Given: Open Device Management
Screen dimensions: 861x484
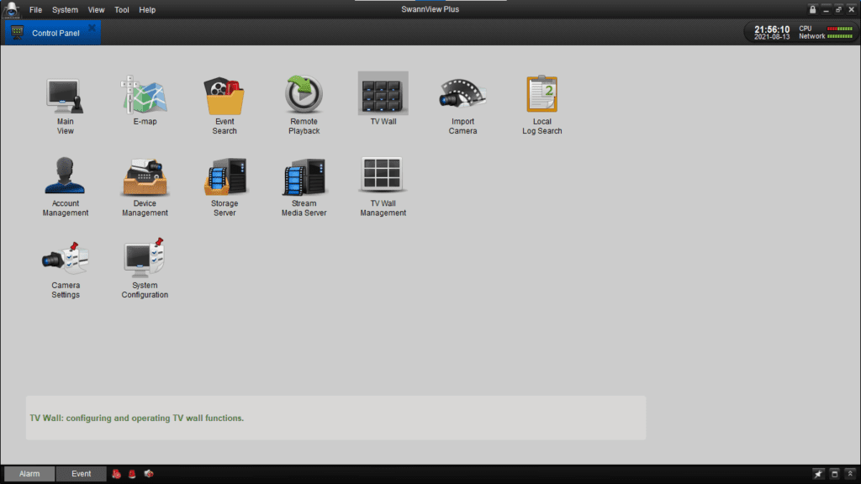Looking at the screenshot, I should click(145, 175).
